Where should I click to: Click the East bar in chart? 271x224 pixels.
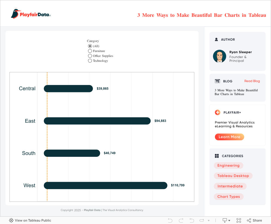[x=97, y=121]
